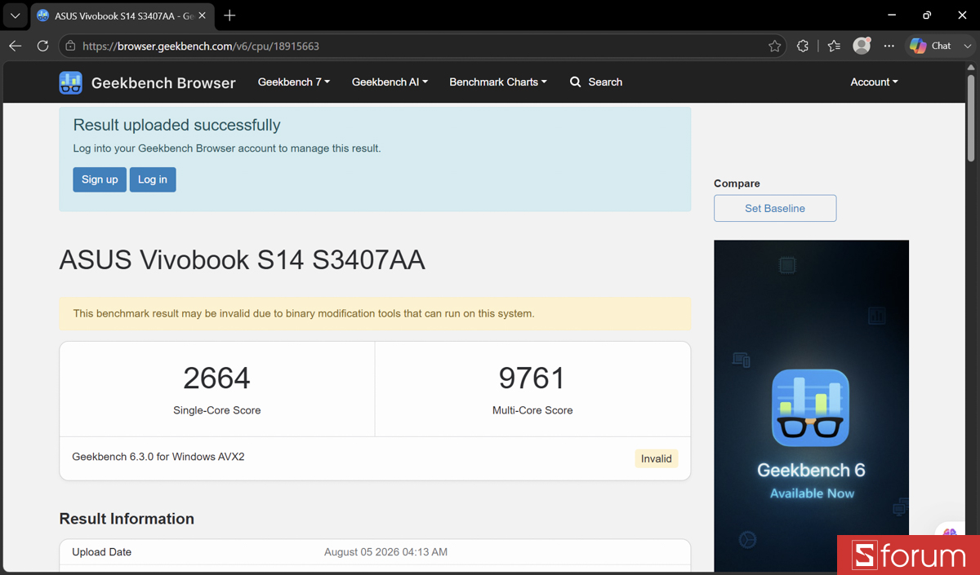The height and width of the screenshot is (575, 980).
Task: Click the Geekbench 6.3.0 for Windows AVX2 text
Action: tap(158, 457)
